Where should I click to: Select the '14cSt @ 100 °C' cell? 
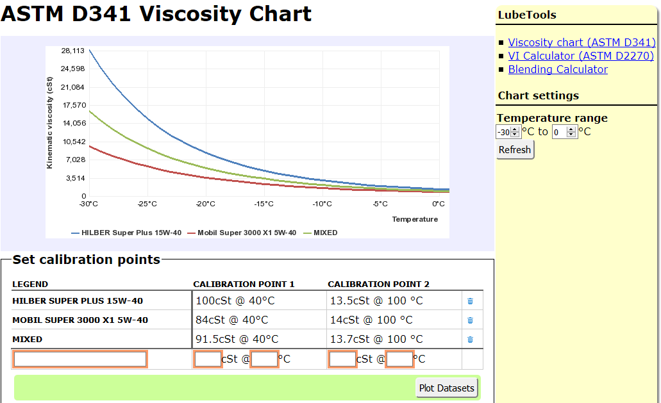coord(394,320)
